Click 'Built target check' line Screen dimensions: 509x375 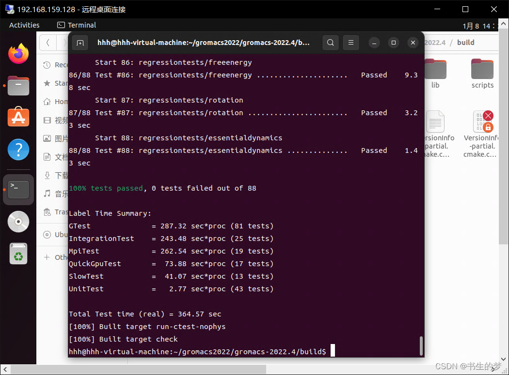[123, 339]
